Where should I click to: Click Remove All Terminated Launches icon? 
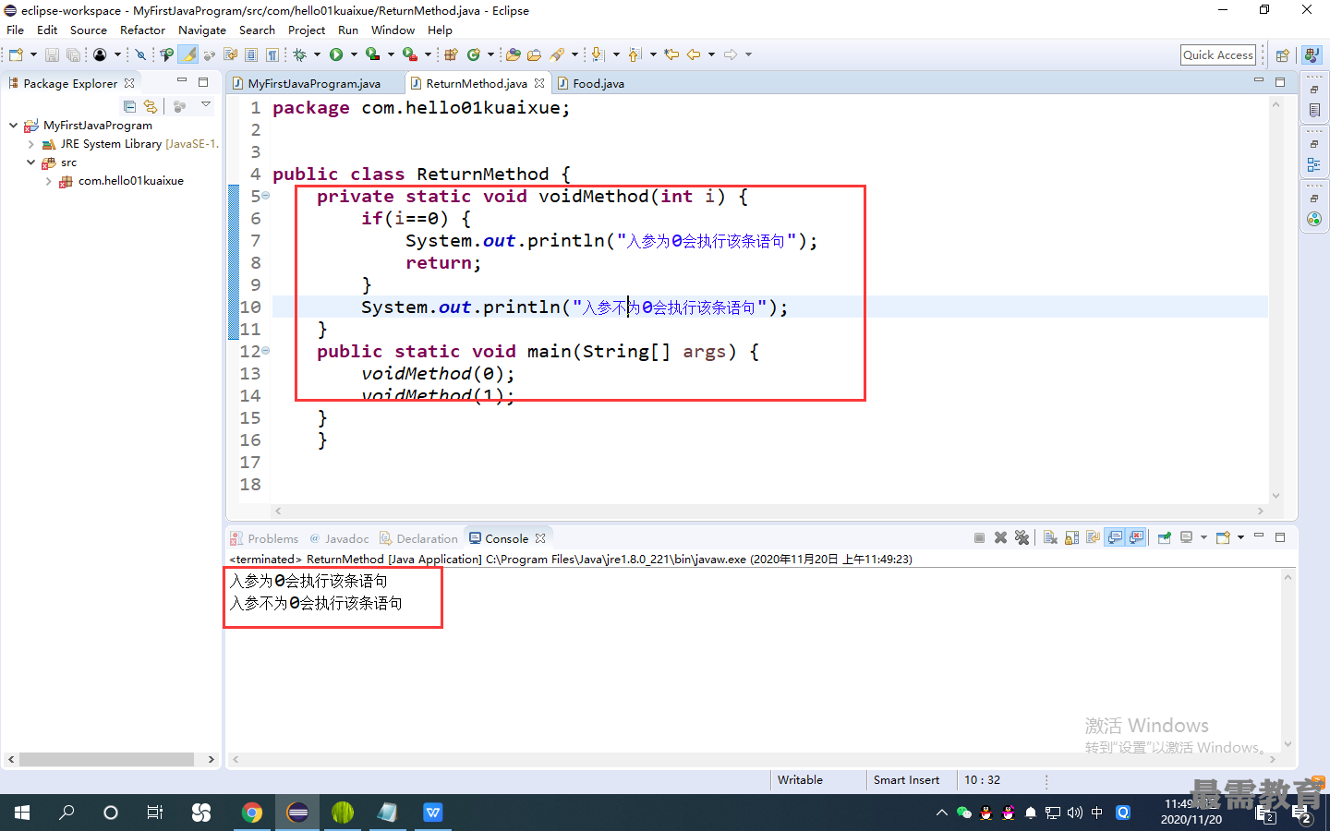click(1022, 537)
